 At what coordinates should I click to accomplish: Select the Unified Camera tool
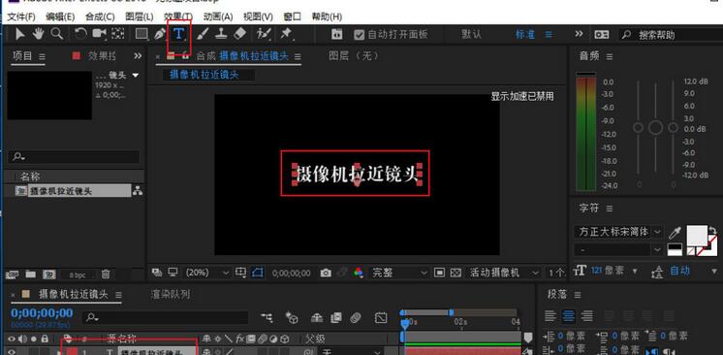(99, 34)
